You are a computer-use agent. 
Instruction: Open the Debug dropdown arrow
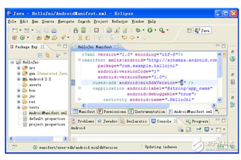pos(143,30)
